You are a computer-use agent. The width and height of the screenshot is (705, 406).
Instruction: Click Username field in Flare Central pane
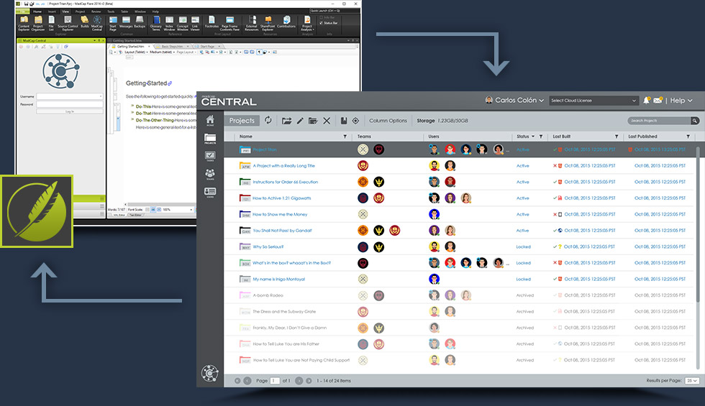[x=70, y=96]
